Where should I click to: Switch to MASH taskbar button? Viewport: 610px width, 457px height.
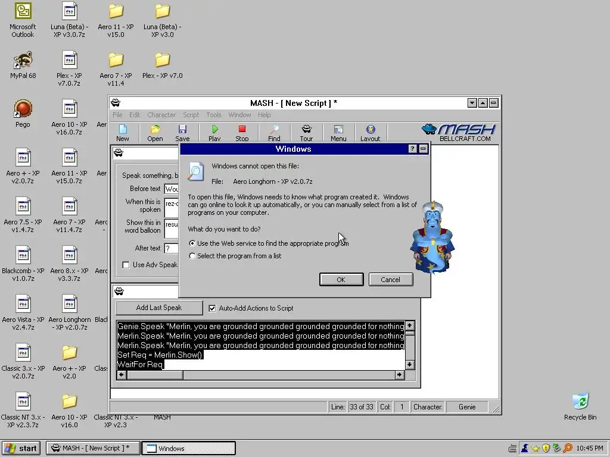tap(92, 448)
